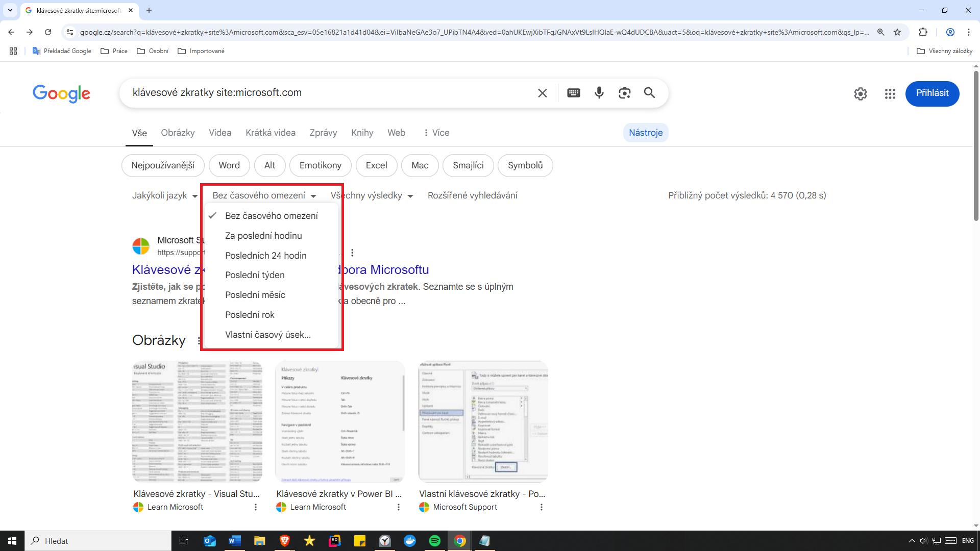Open the Google apps launcher grid
980x551 pixels.
click(890, 94)
